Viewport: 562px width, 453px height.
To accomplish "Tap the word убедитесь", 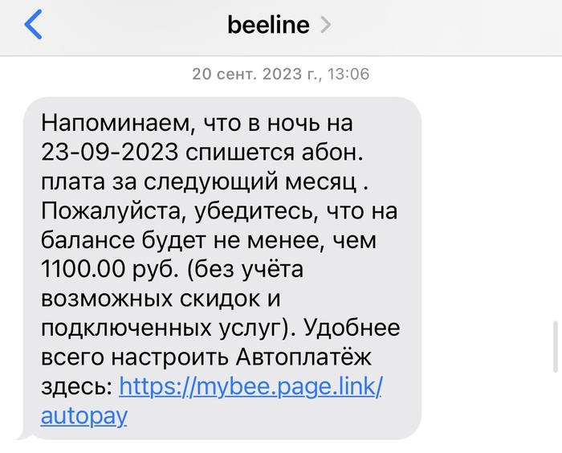I will pos(226,211).
